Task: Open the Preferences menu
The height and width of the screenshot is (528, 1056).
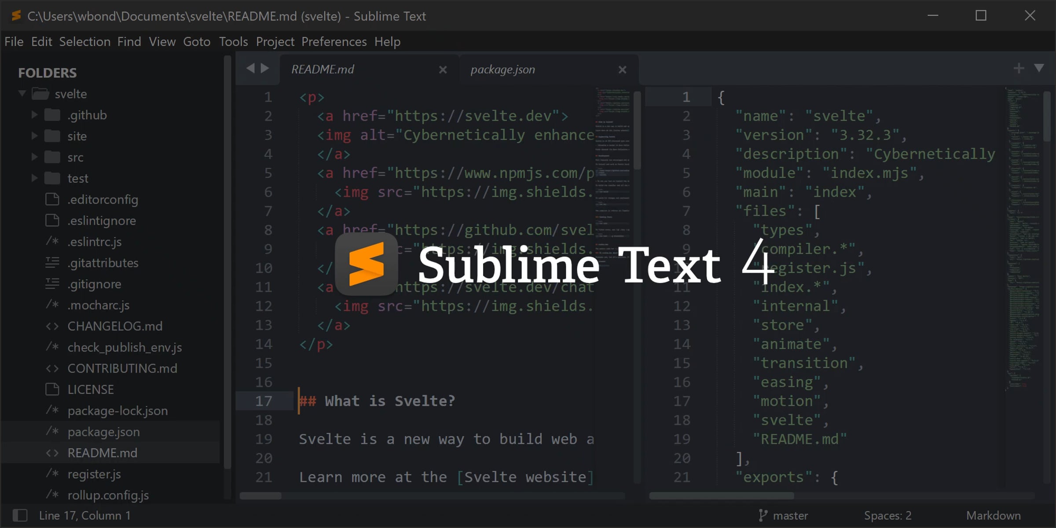Action: tap(334, 42)
